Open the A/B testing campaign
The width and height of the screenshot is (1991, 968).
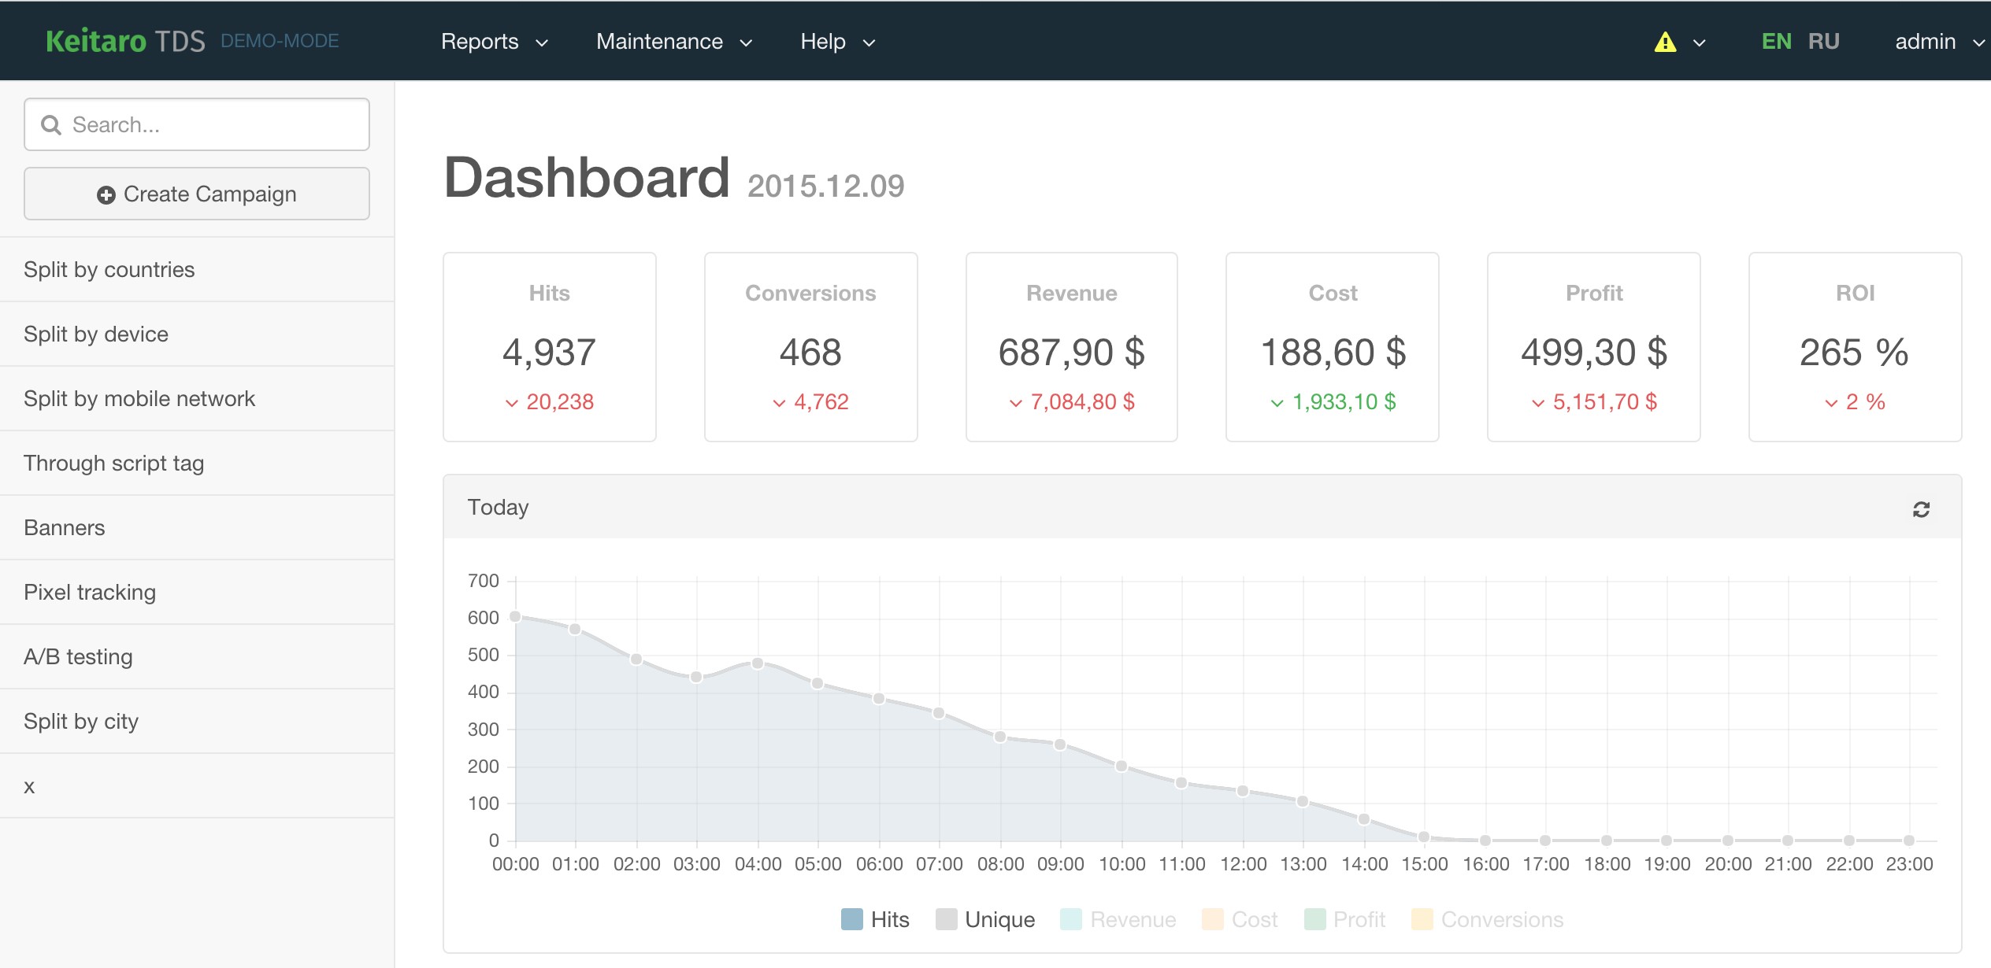click(78, 657)
